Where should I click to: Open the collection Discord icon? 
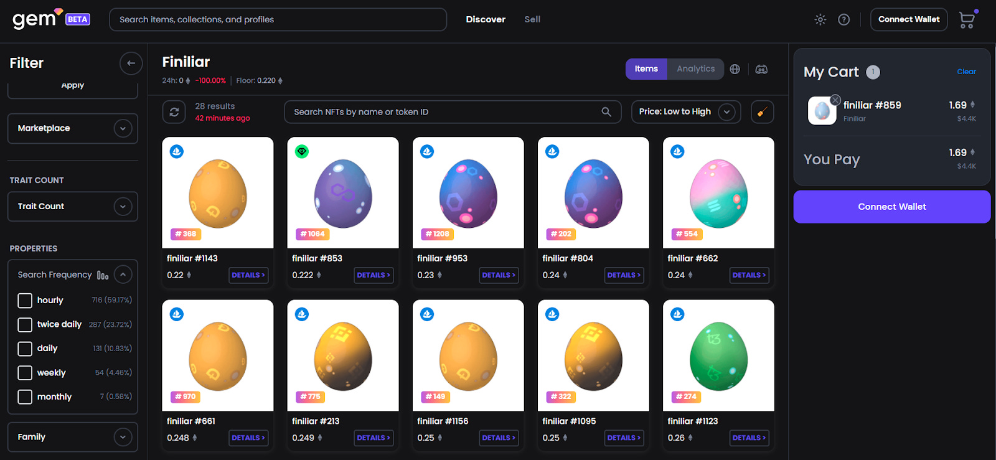click(761, 69)
